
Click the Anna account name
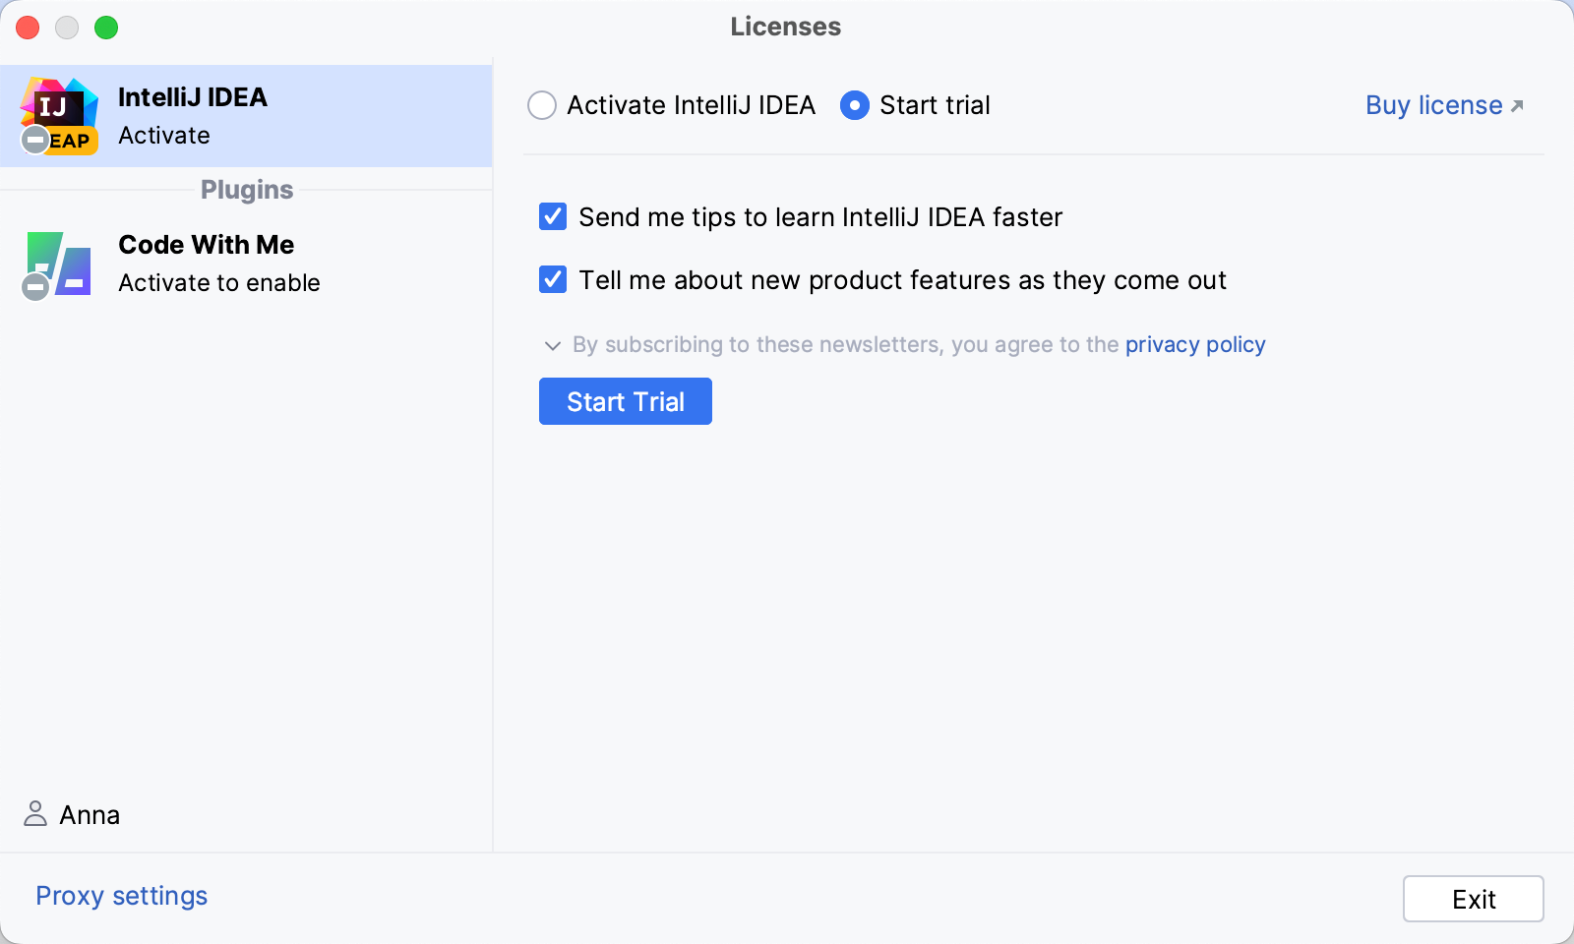pos(90,815)
